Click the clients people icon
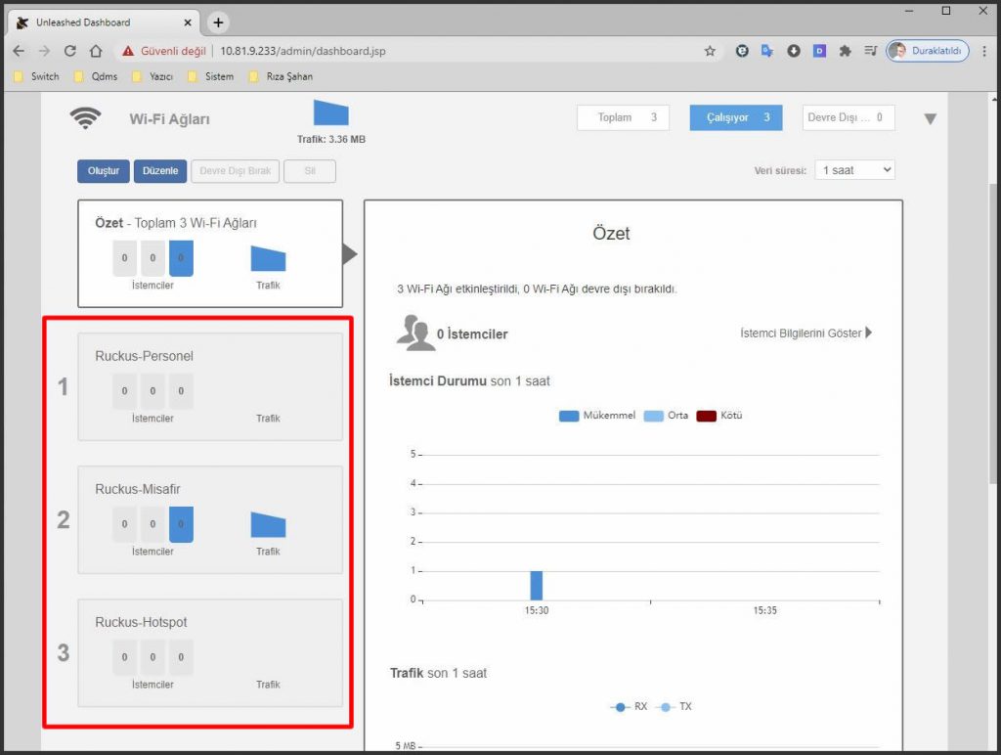The image size is (1001, 755). pos(415,333)
